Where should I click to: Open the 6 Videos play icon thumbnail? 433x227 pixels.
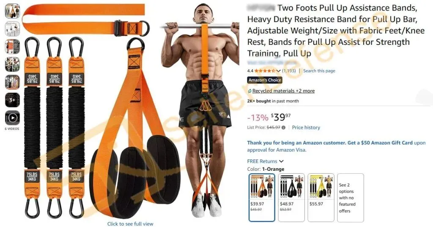point(12,118)
